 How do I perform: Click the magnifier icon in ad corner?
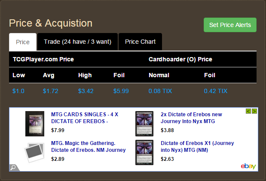[13, 168]
